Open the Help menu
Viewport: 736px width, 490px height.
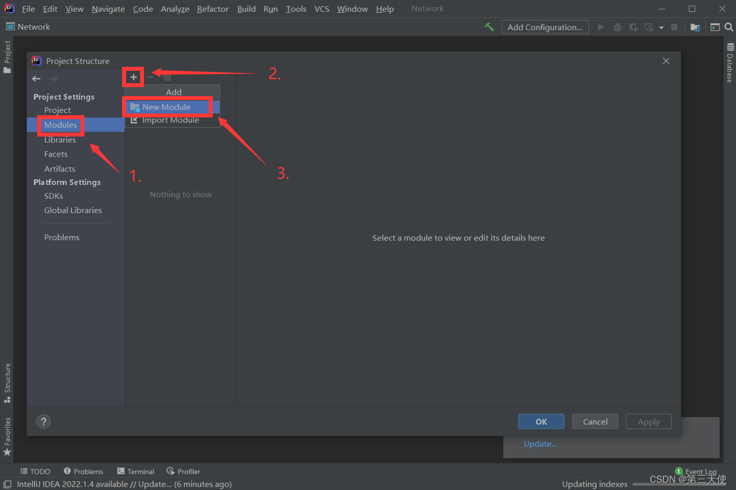coord(385,9)
